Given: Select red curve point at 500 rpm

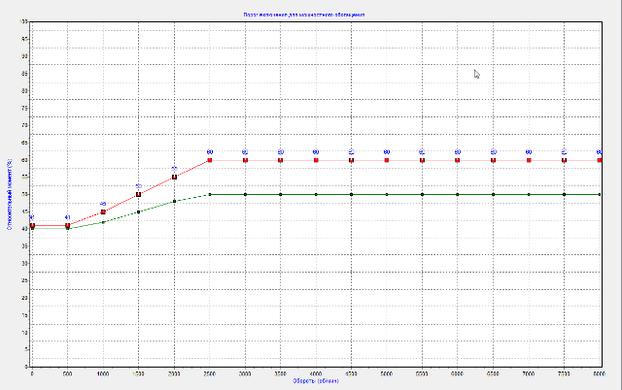Looking at the screenshot, I should (67, 226).
